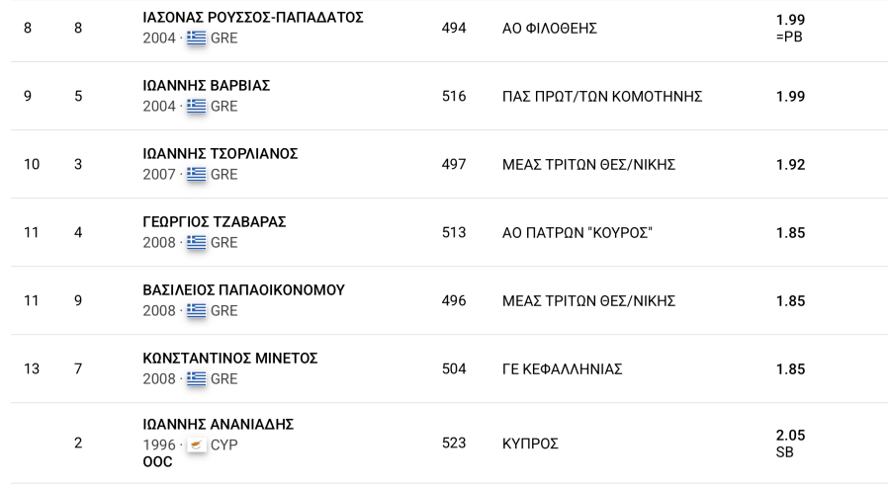Click the Greek flag beside ΙΑΣΟΝΑΣ ΡΟΥΣΣΟΣ-ΠΑΠΑΔΑΤΟΣ
This screenshot has height=484, width=890.
click(x=197, y=38)
